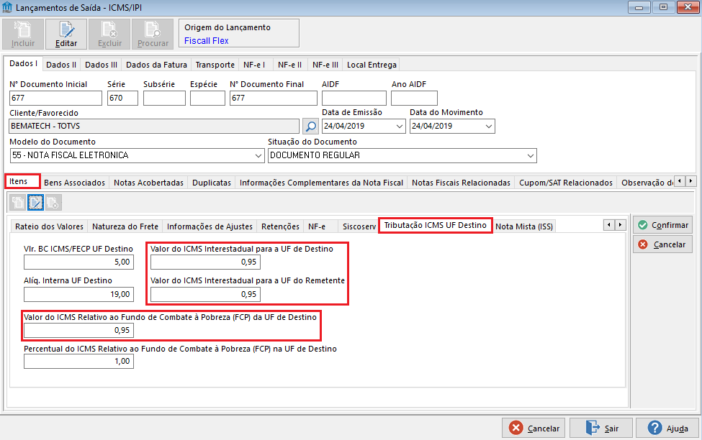Open Informações Complementares da Nota Fiscal tab
Screen dimensions: 702x440
click(321, 183)
